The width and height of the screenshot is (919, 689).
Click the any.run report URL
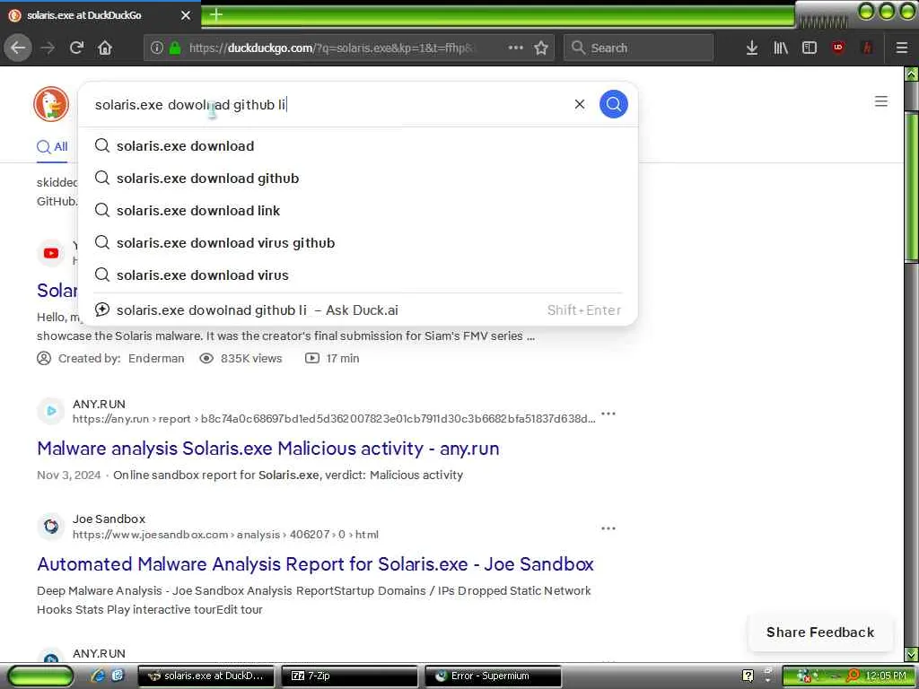coord(334,418)
